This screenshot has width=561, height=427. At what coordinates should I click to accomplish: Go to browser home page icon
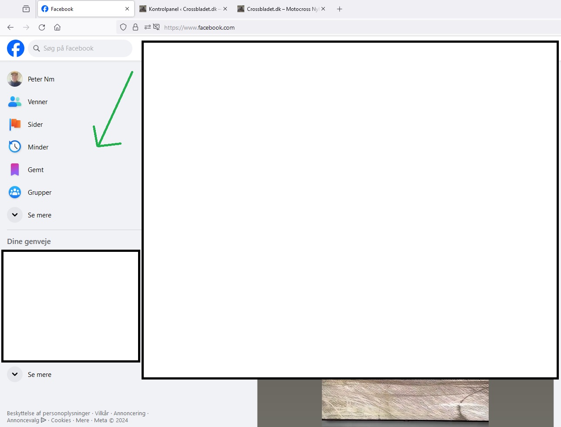point(57,27)
